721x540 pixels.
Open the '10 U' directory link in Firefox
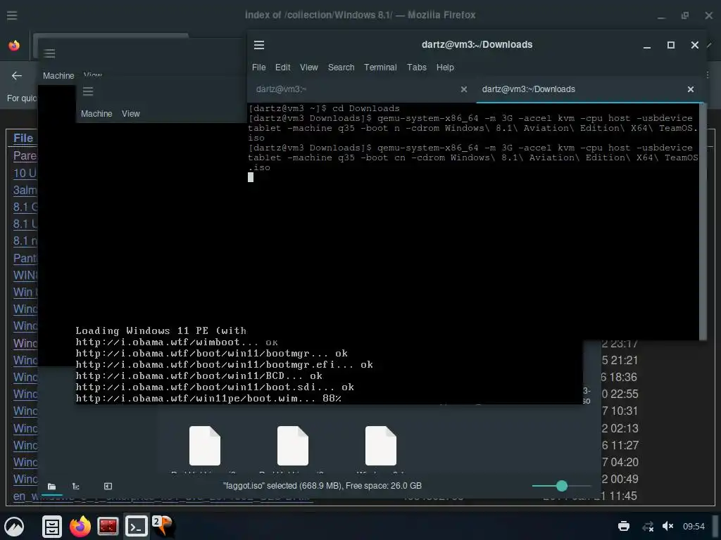pos(25,173)
